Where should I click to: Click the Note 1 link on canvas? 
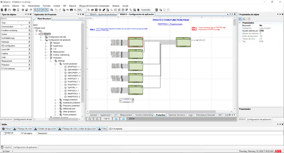pyautogui.click(x=92, y=29)
